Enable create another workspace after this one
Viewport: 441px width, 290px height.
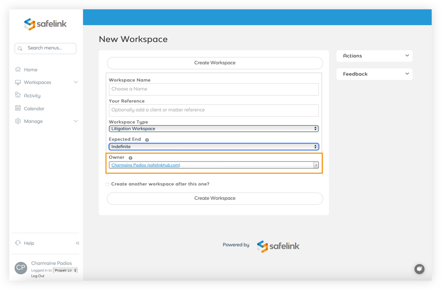tap(107, 184)
